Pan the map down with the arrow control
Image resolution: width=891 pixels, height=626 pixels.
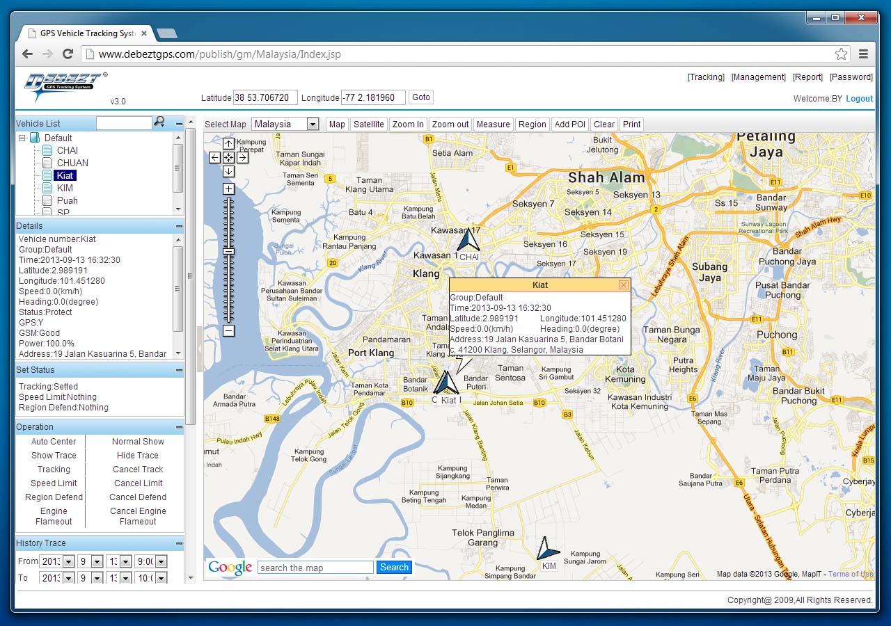228,171
